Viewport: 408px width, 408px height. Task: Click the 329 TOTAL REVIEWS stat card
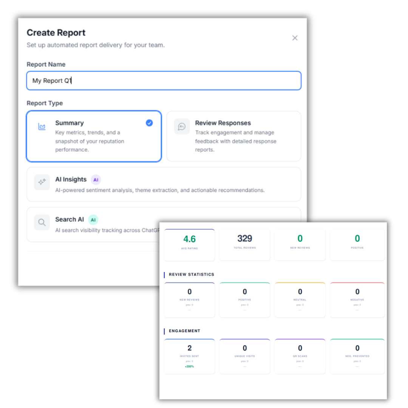coord(244,244)
